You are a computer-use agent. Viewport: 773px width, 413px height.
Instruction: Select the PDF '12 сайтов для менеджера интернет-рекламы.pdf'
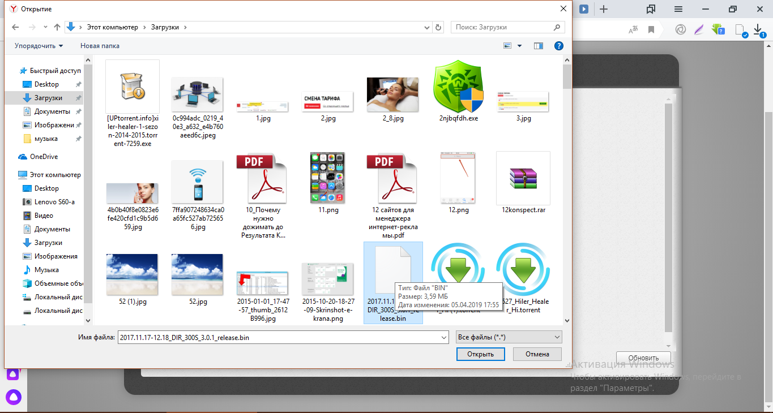393,196
